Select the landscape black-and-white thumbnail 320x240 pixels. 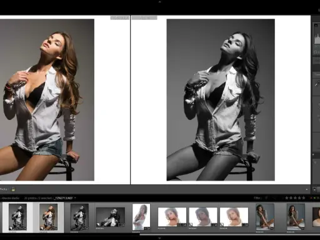[111, 217]
